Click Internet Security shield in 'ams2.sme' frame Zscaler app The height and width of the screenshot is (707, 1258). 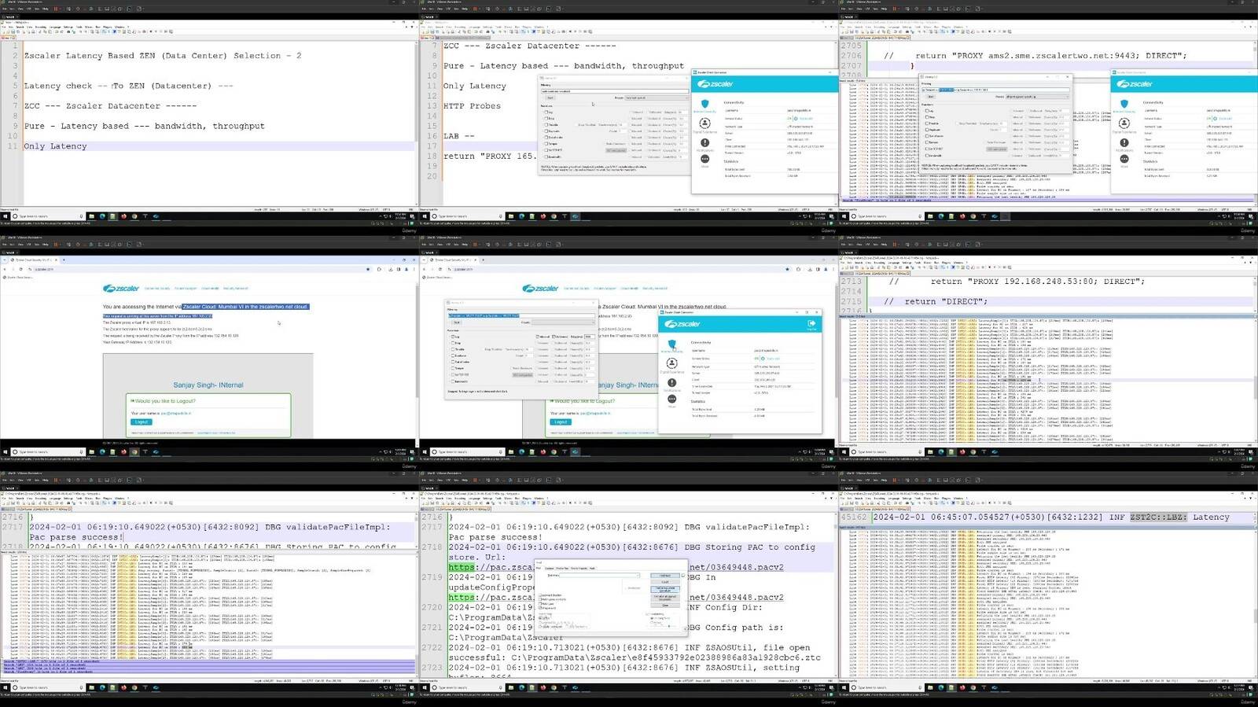pos(1124,105)
